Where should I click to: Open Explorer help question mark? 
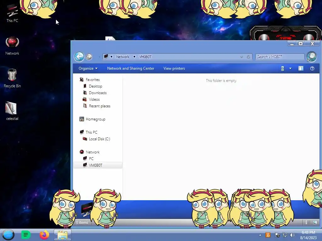click(x=312, y=68)
